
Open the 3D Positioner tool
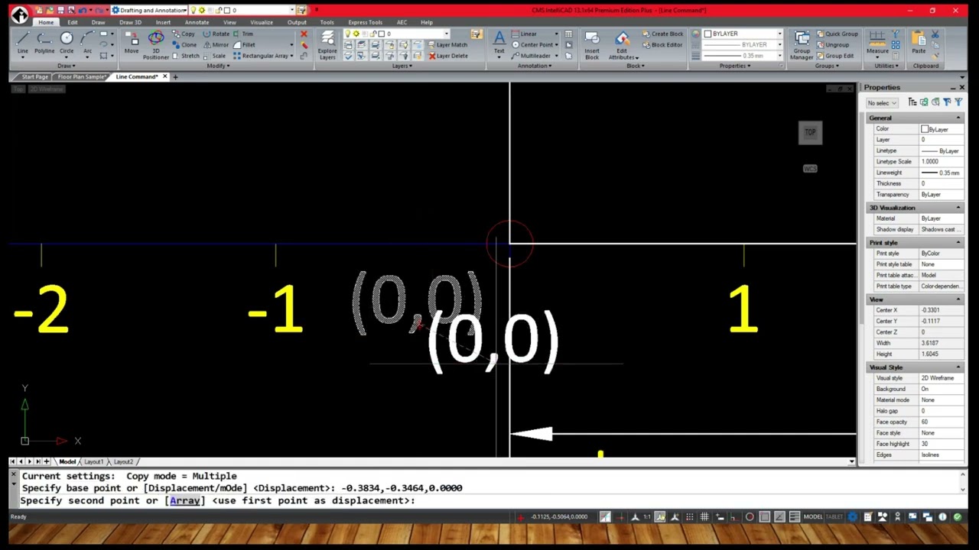click(x=155, y=45)
